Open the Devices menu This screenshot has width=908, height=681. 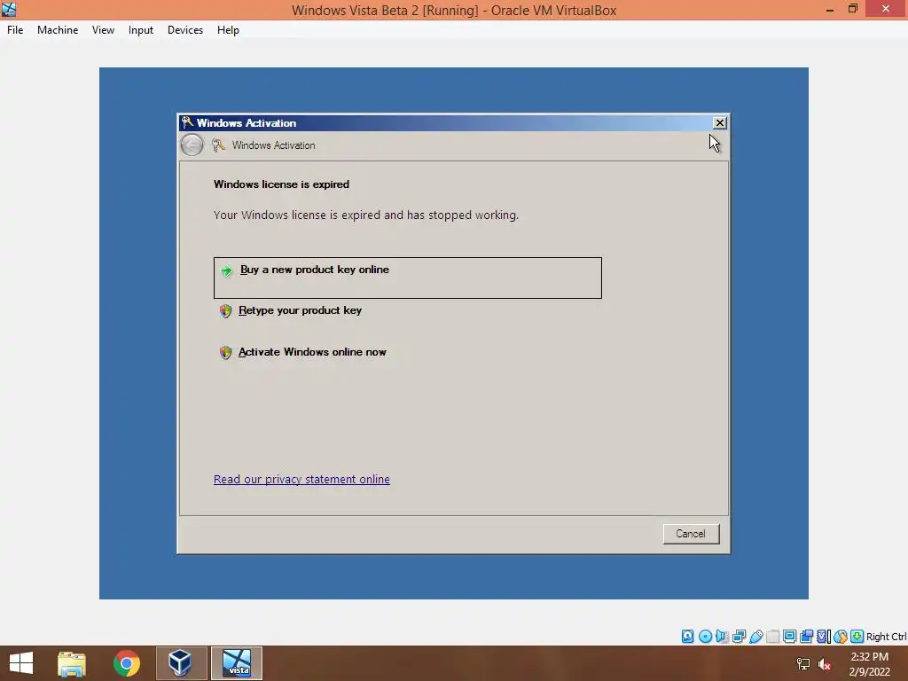[x=185, y=30]
